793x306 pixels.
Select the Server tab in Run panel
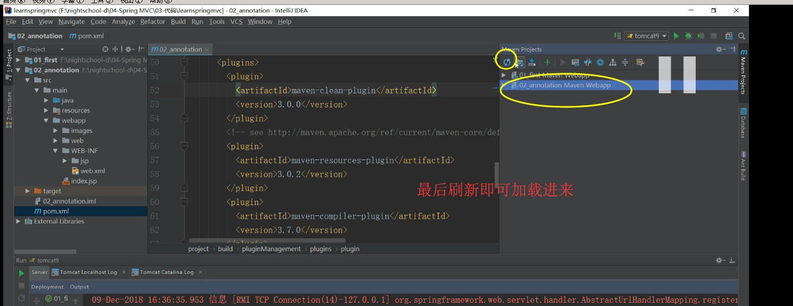coord(40,272)
